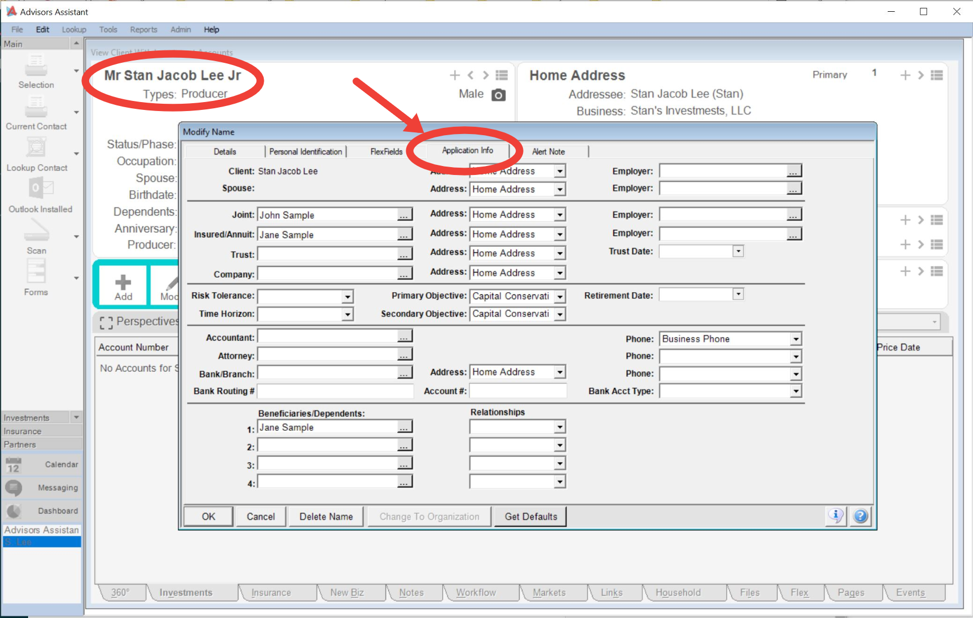Open the Risk Tolerance dropdown
973x618 pixels.
click(x=348, y=296)
